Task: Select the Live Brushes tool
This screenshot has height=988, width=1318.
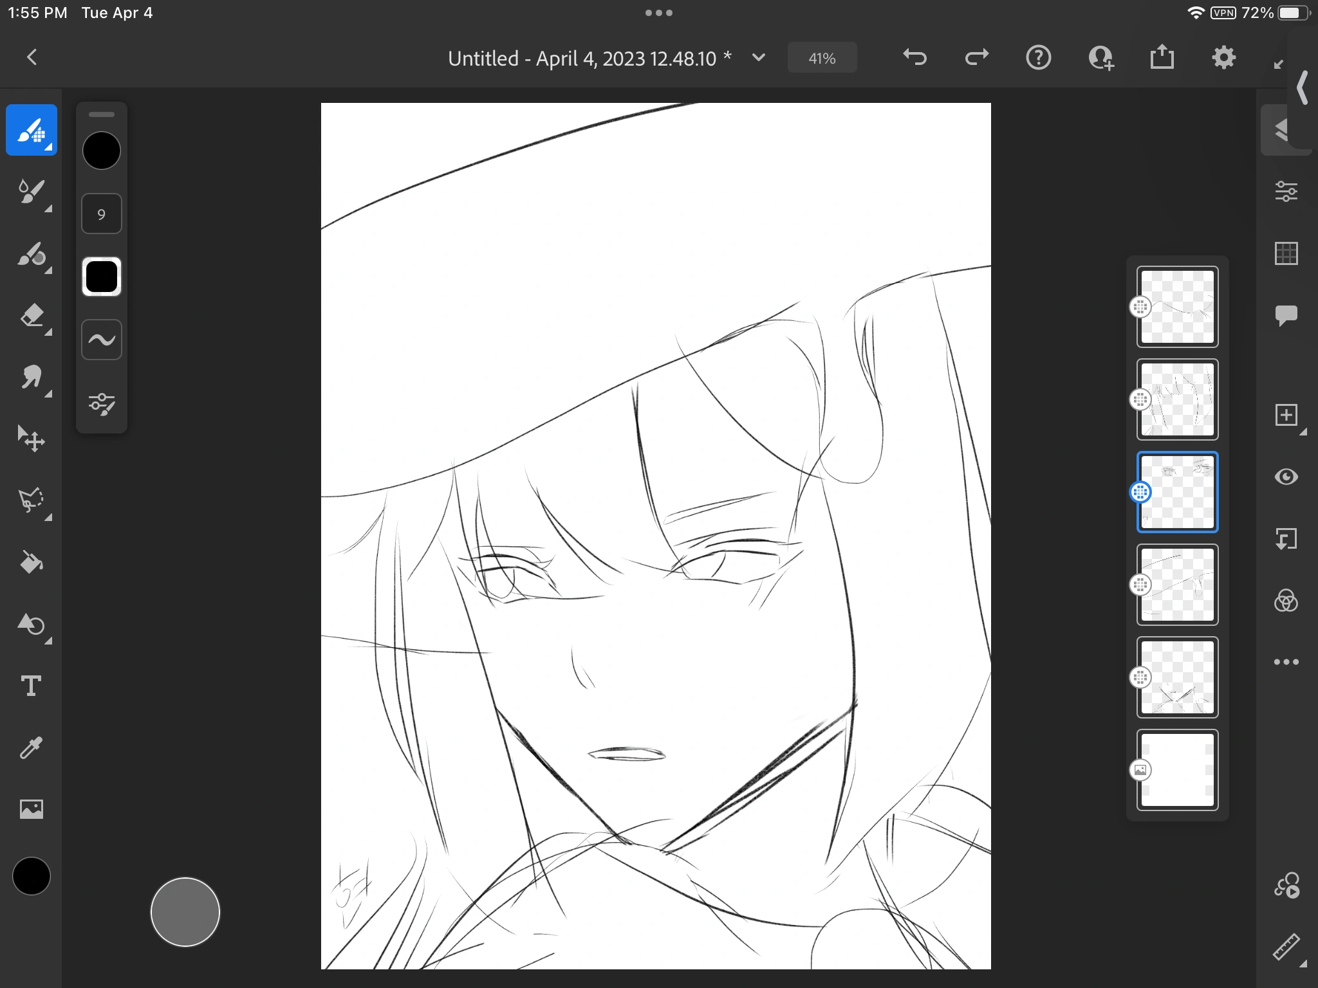Action: (x=31, y=192)
